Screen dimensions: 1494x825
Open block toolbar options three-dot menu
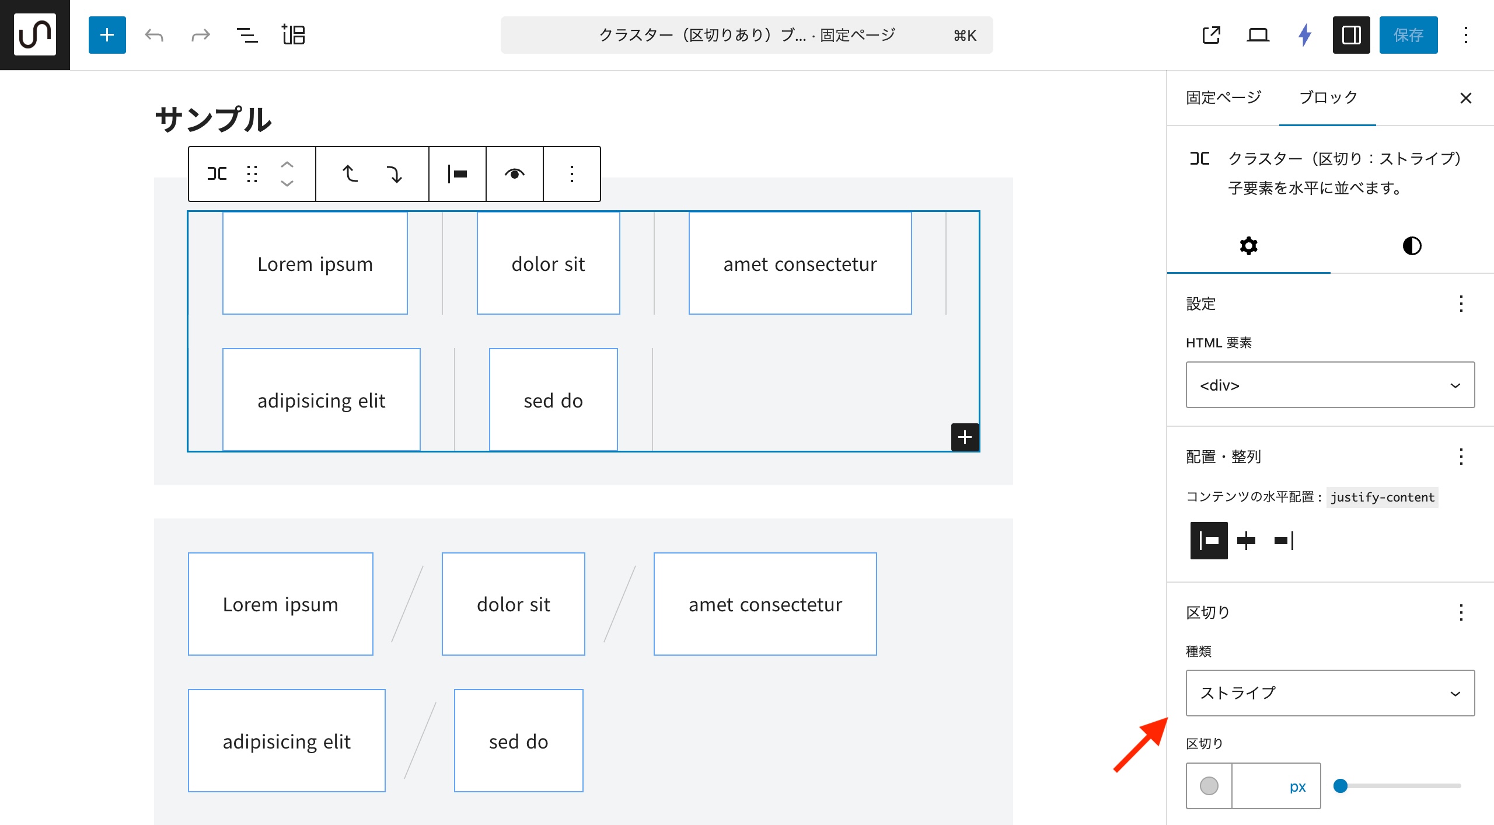coord(571,174)
